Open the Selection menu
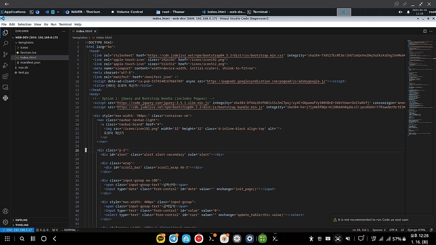 pyautogui.click(x=25, y=24)
